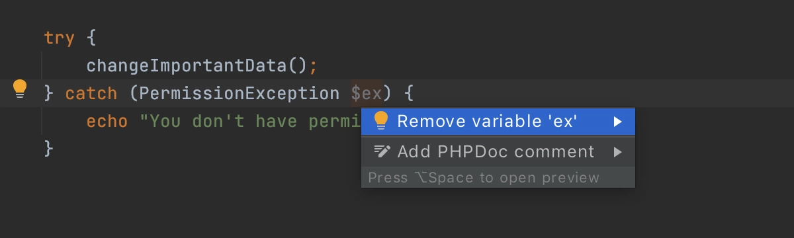The width and height of the screenshot is (794, 238).
Task: Click the opening brace after try
Action: tap(91, 38)
